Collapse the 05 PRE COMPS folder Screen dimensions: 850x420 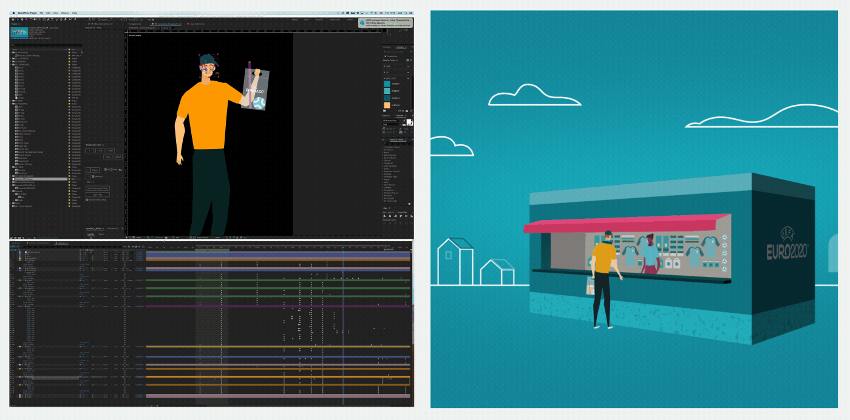click(x=11, y=104)
